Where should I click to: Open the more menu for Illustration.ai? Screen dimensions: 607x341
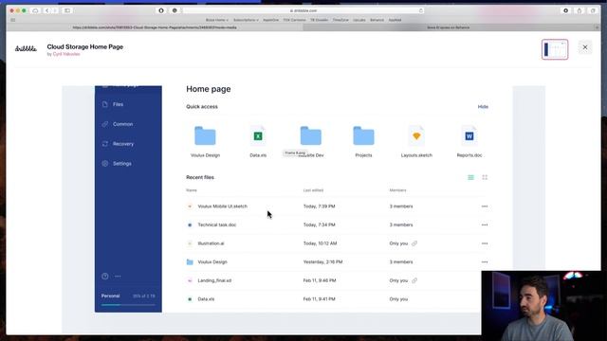pyautogui.click(x=485, y=243)
